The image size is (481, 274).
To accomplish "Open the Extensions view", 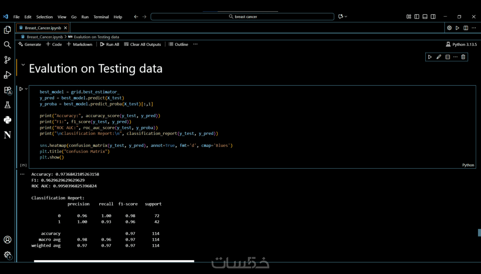I will pyautogui.click(x=7, y=90).
